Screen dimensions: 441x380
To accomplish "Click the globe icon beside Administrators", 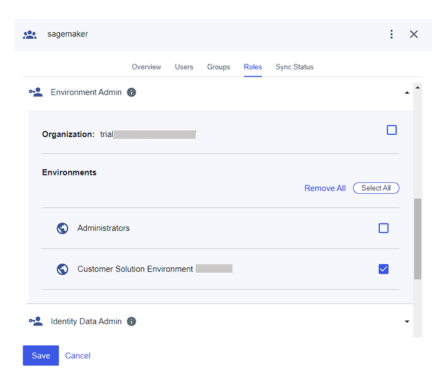I will pyautogui.click(x=62, y=228).
